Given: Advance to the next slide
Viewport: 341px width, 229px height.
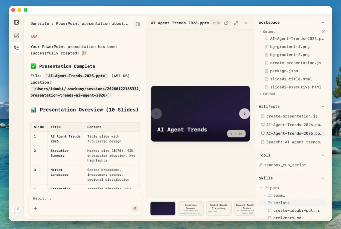Looking at the screenshot, I should [x=244, y=114].
